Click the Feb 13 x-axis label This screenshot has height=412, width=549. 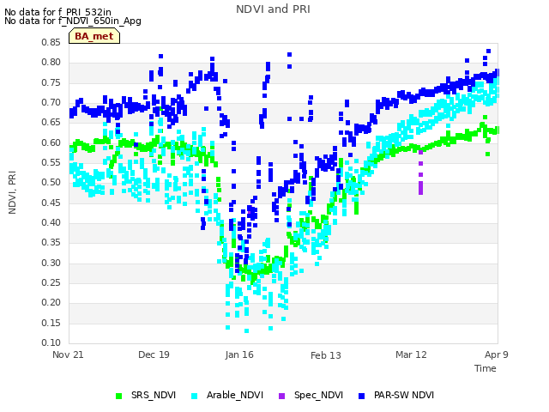coord(326,355)
